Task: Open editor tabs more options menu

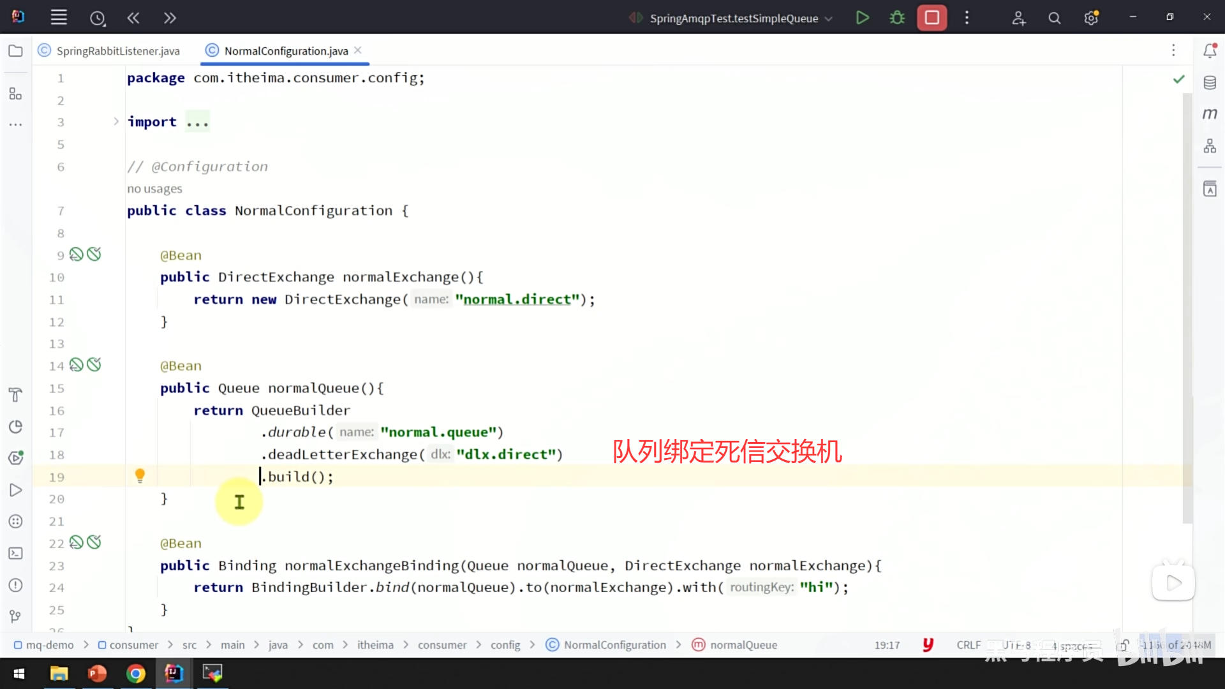Action: (x=1173, y=50)
